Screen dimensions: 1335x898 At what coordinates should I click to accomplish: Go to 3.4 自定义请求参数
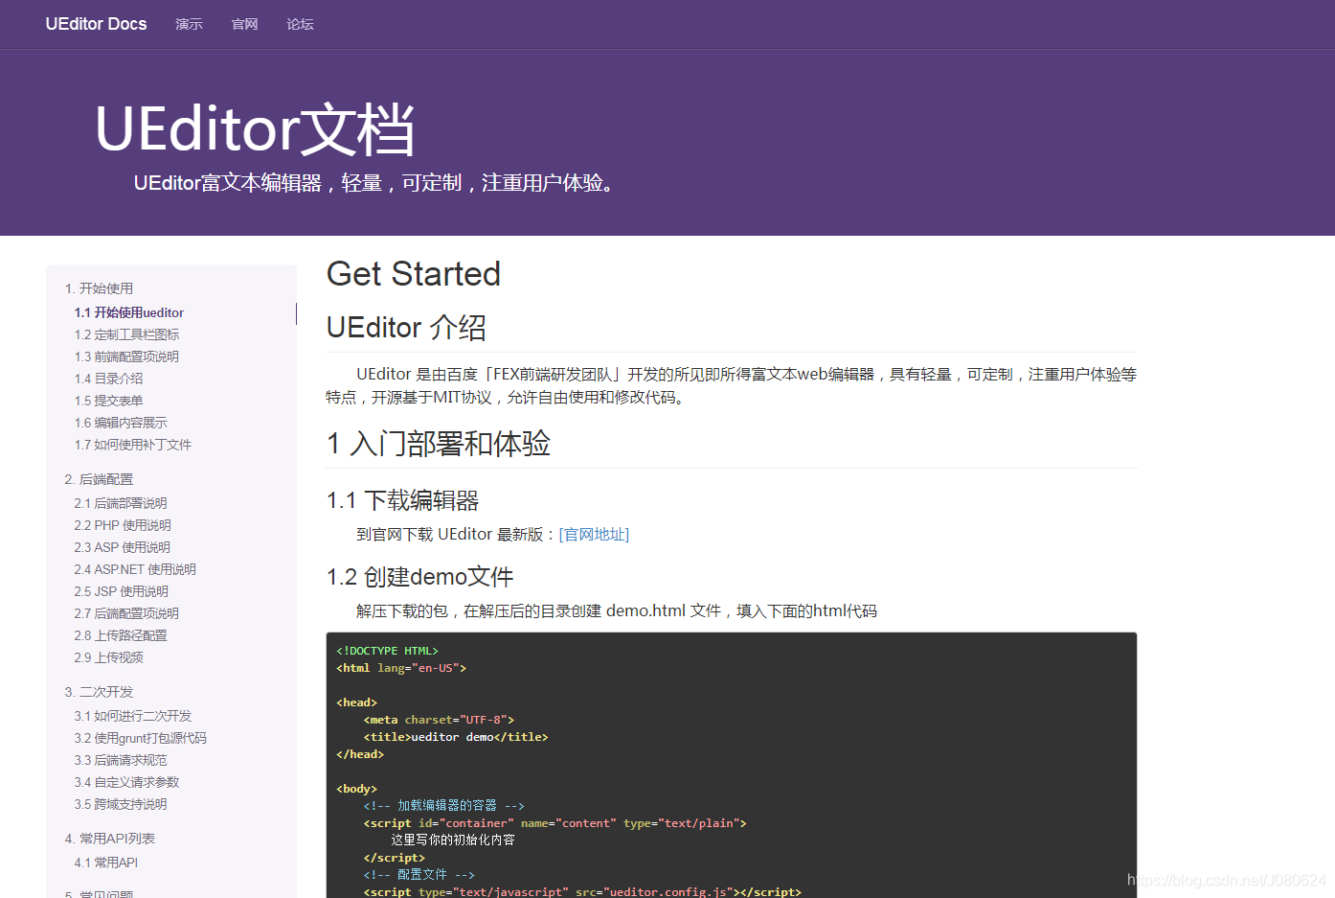(126, 782)
